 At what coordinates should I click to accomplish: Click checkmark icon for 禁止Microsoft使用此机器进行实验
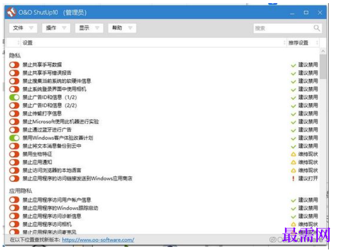(x=294, y=122)
